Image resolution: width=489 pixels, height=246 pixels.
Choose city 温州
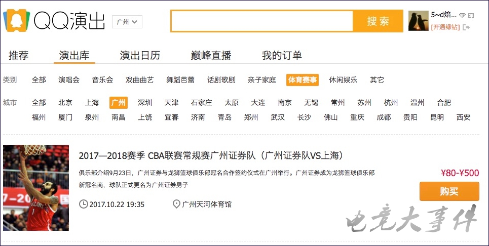pos(418,102)
